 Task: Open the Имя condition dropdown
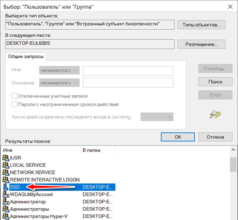[59, 70]
